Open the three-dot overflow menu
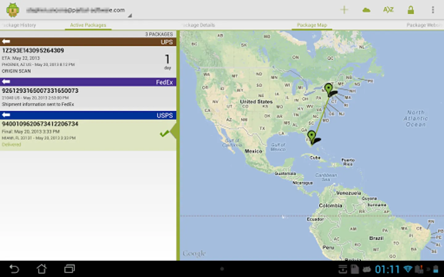This screenshot has height=277, width=444. point(433,10)
